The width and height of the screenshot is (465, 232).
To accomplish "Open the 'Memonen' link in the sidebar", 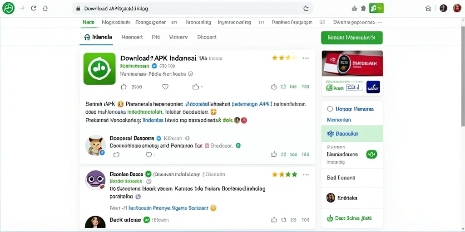I will click(339, 120).
